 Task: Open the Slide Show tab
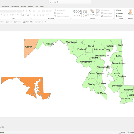15,7
